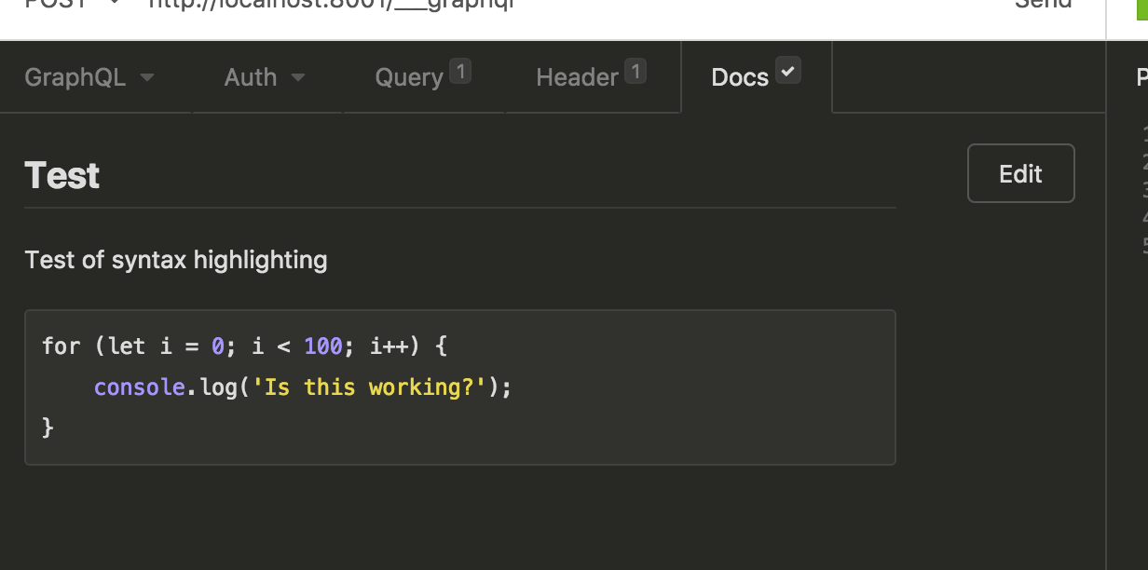Viewport: 1148px width, 570px height.
Task: Click the 'Is this working?' string
Action: (370, 387)
